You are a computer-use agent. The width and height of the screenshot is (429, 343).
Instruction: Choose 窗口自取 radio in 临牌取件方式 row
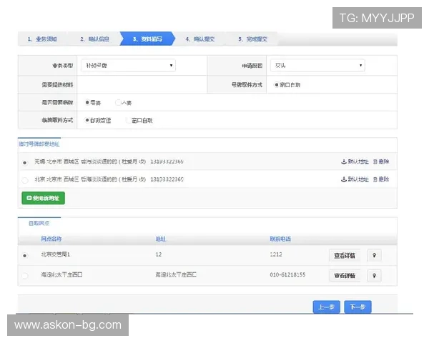pyautogui.click(x=128, y=120)
